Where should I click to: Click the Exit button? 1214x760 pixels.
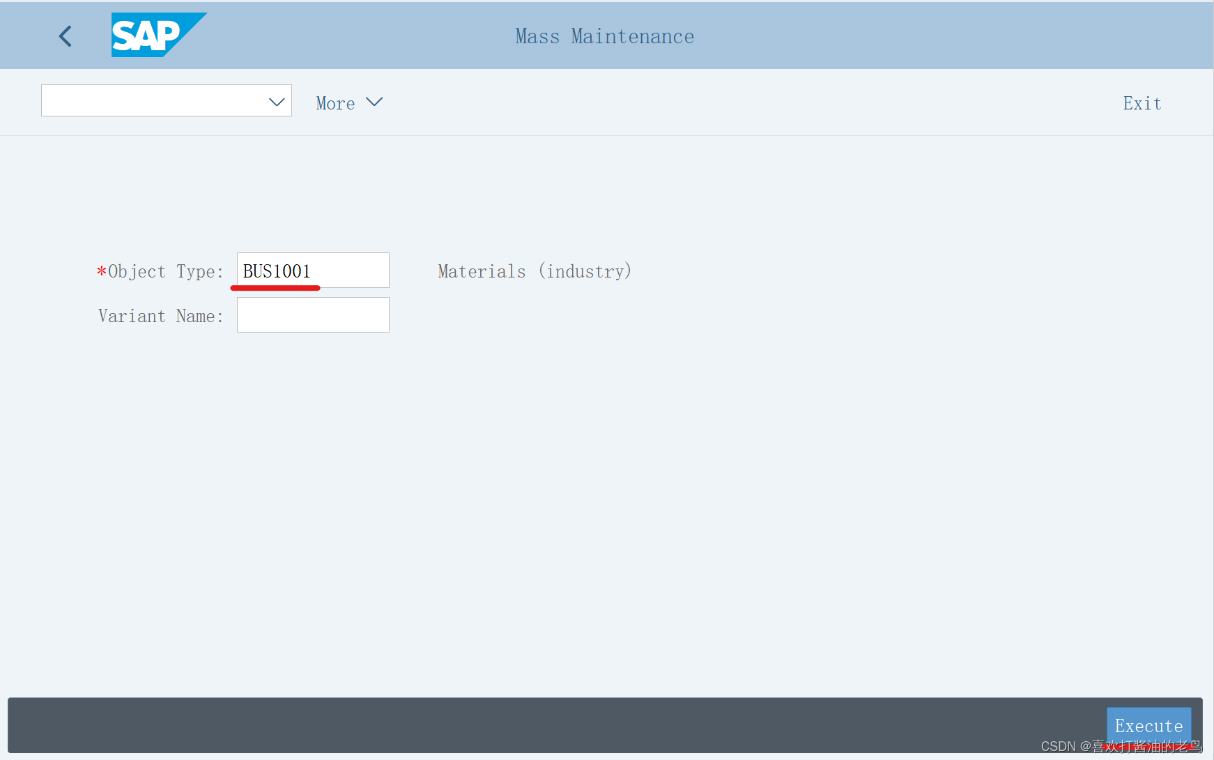click(1142, 102)
